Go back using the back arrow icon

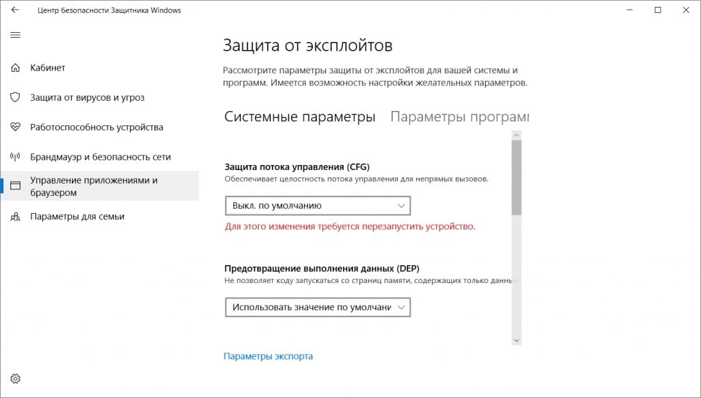point(15,10)
